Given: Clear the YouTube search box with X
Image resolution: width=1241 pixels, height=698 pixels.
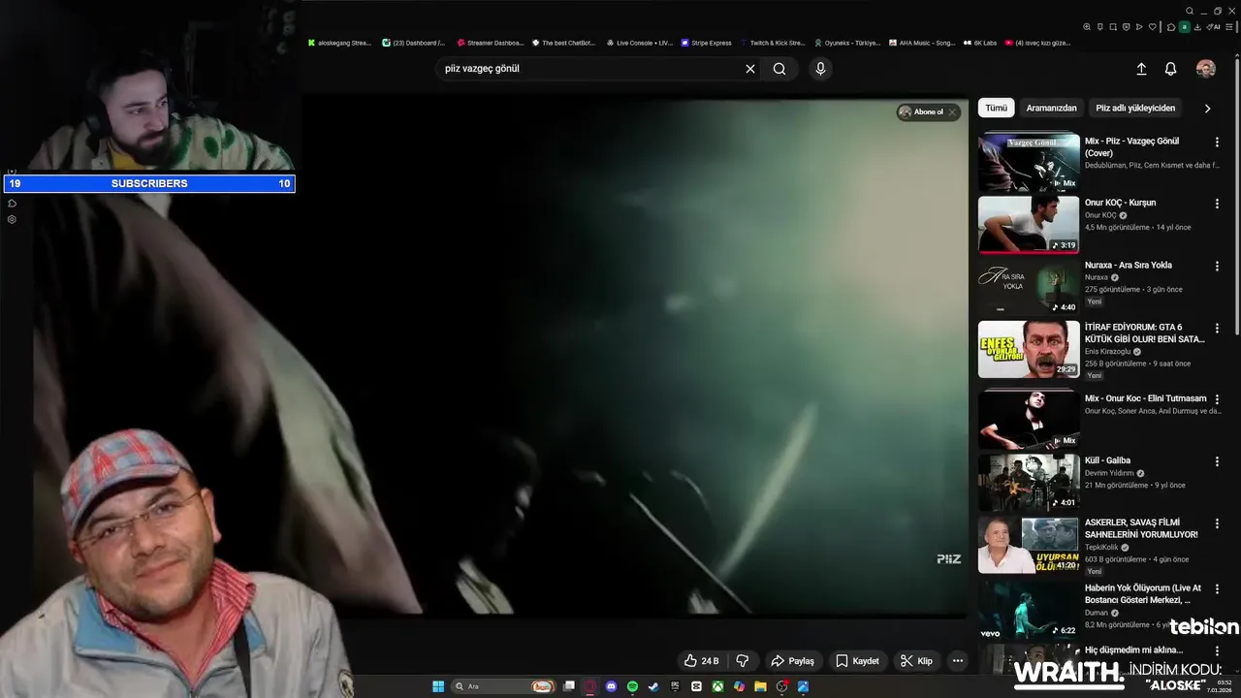Looking at the screenshot, I should coord(749,69).
